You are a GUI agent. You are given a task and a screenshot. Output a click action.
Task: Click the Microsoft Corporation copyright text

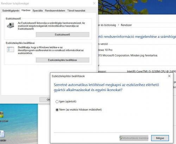point(128,55)
